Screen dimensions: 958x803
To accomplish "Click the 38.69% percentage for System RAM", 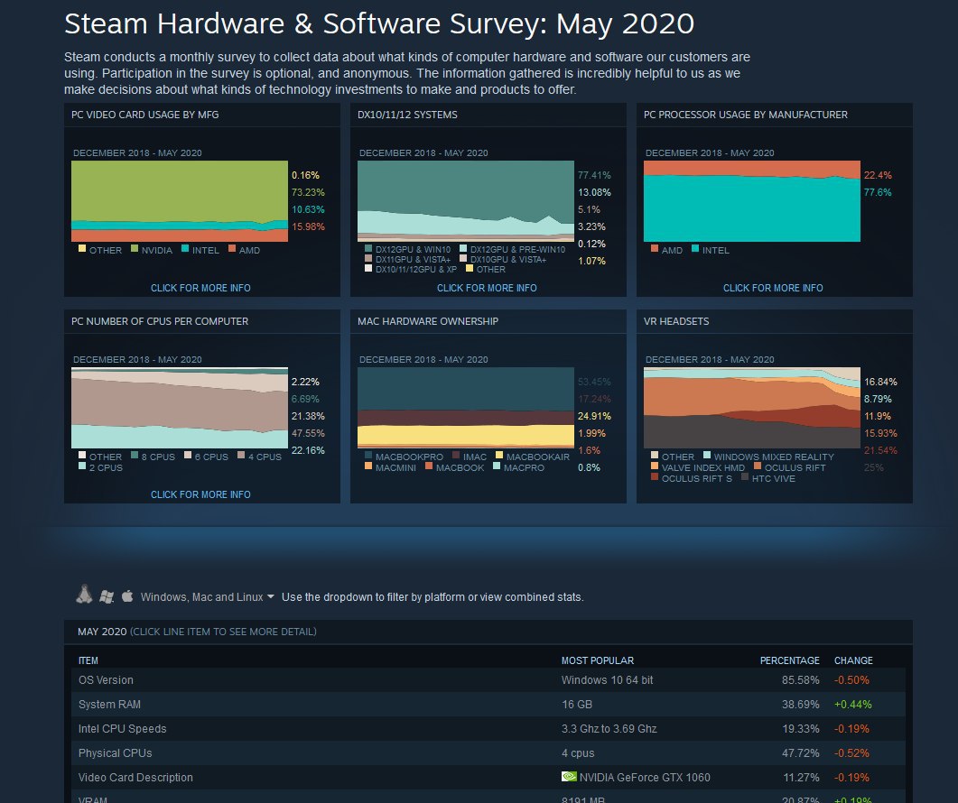I will tap(800, 704).
